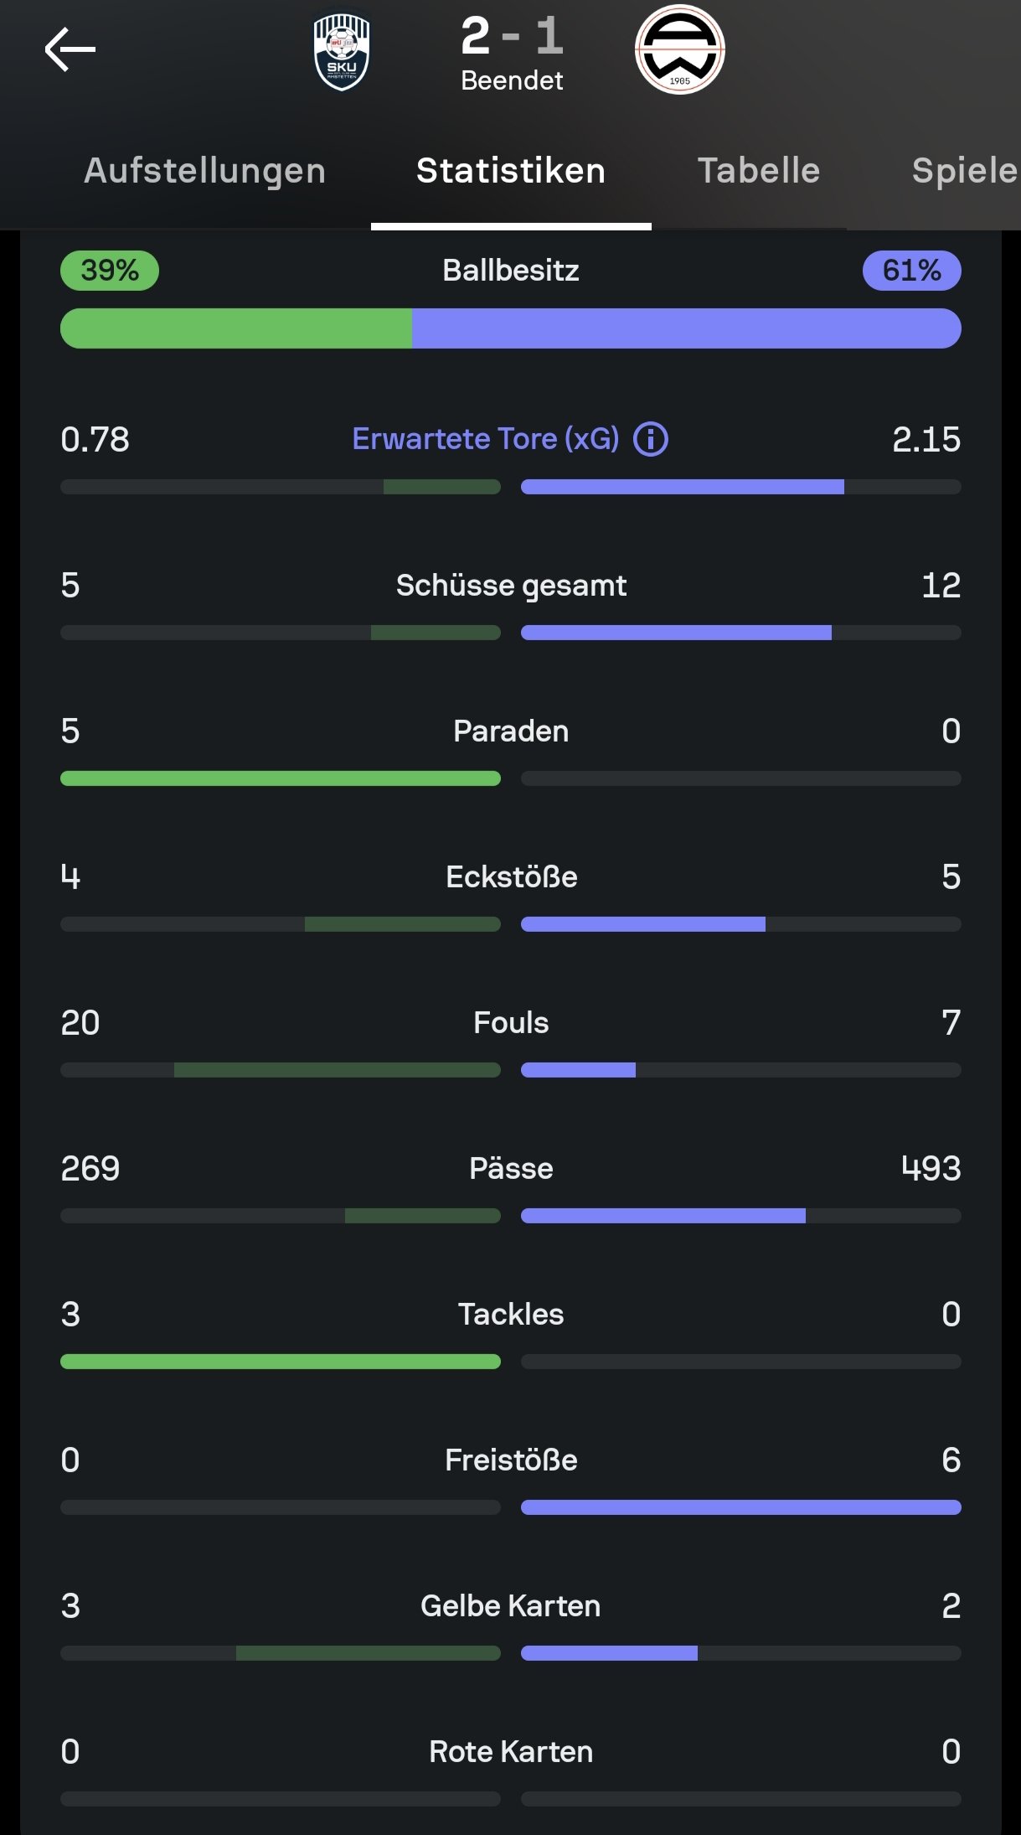The image size is (1021, 1835).
Task: Select the Statistiken tab
Action: [511, 171]
